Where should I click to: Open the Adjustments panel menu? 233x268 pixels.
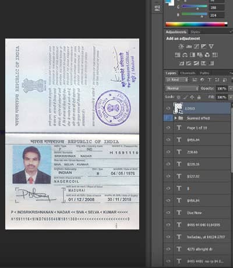[x=231, y=32]
